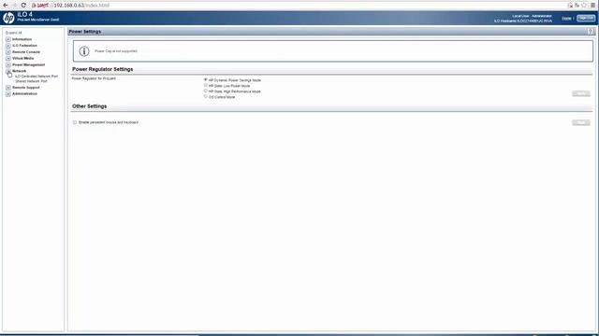Click the info icon in the Power Cap notice
Screen dimensions: 599x336
(x=84, y=51)
